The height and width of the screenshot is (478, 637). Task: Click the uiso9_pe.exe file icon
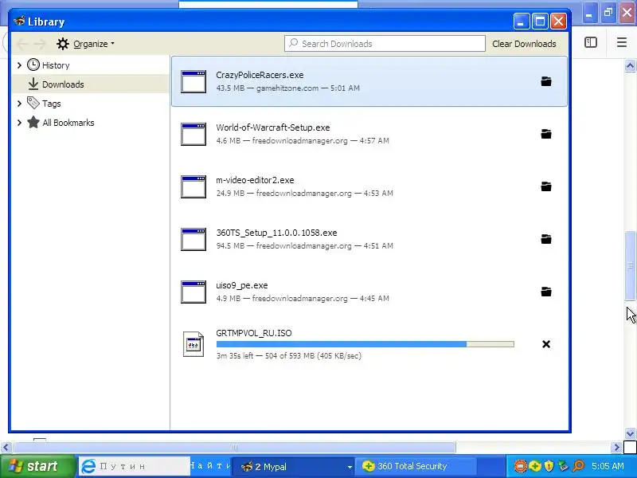[193, 292]
